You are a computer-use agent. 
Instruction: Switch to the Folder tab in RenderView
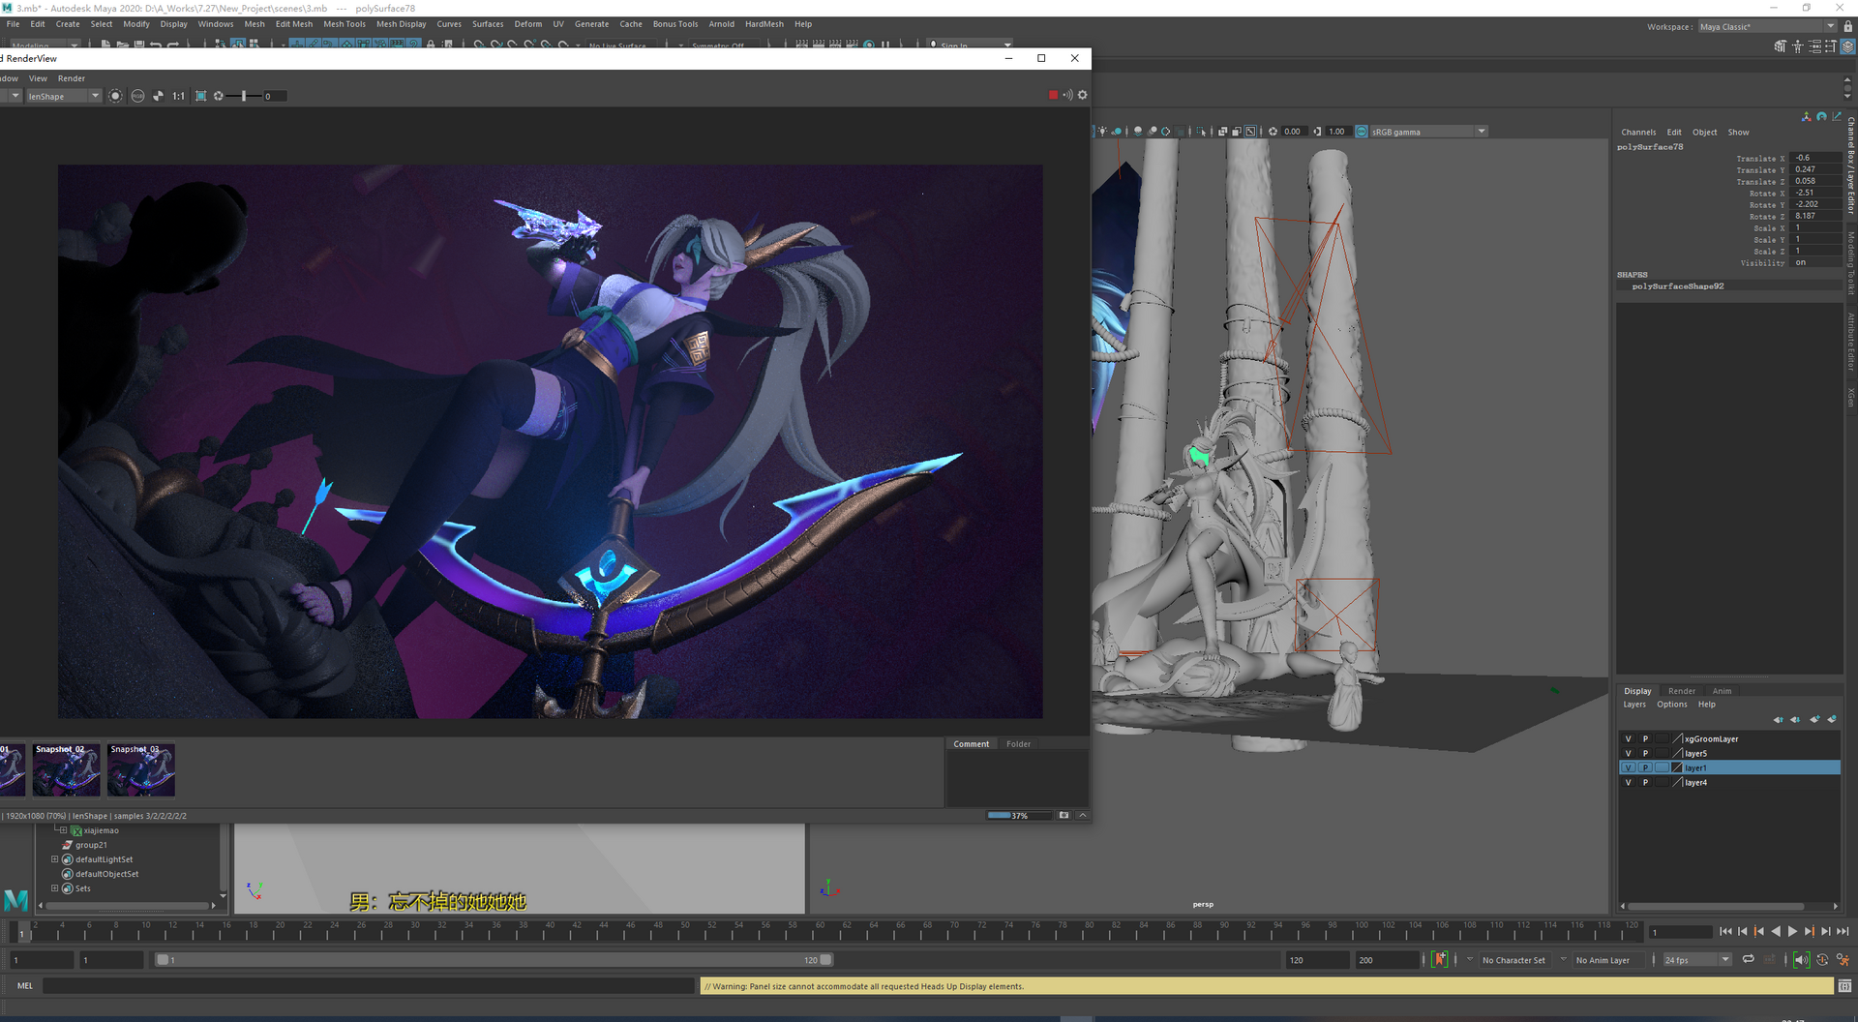pos(1018,744)
